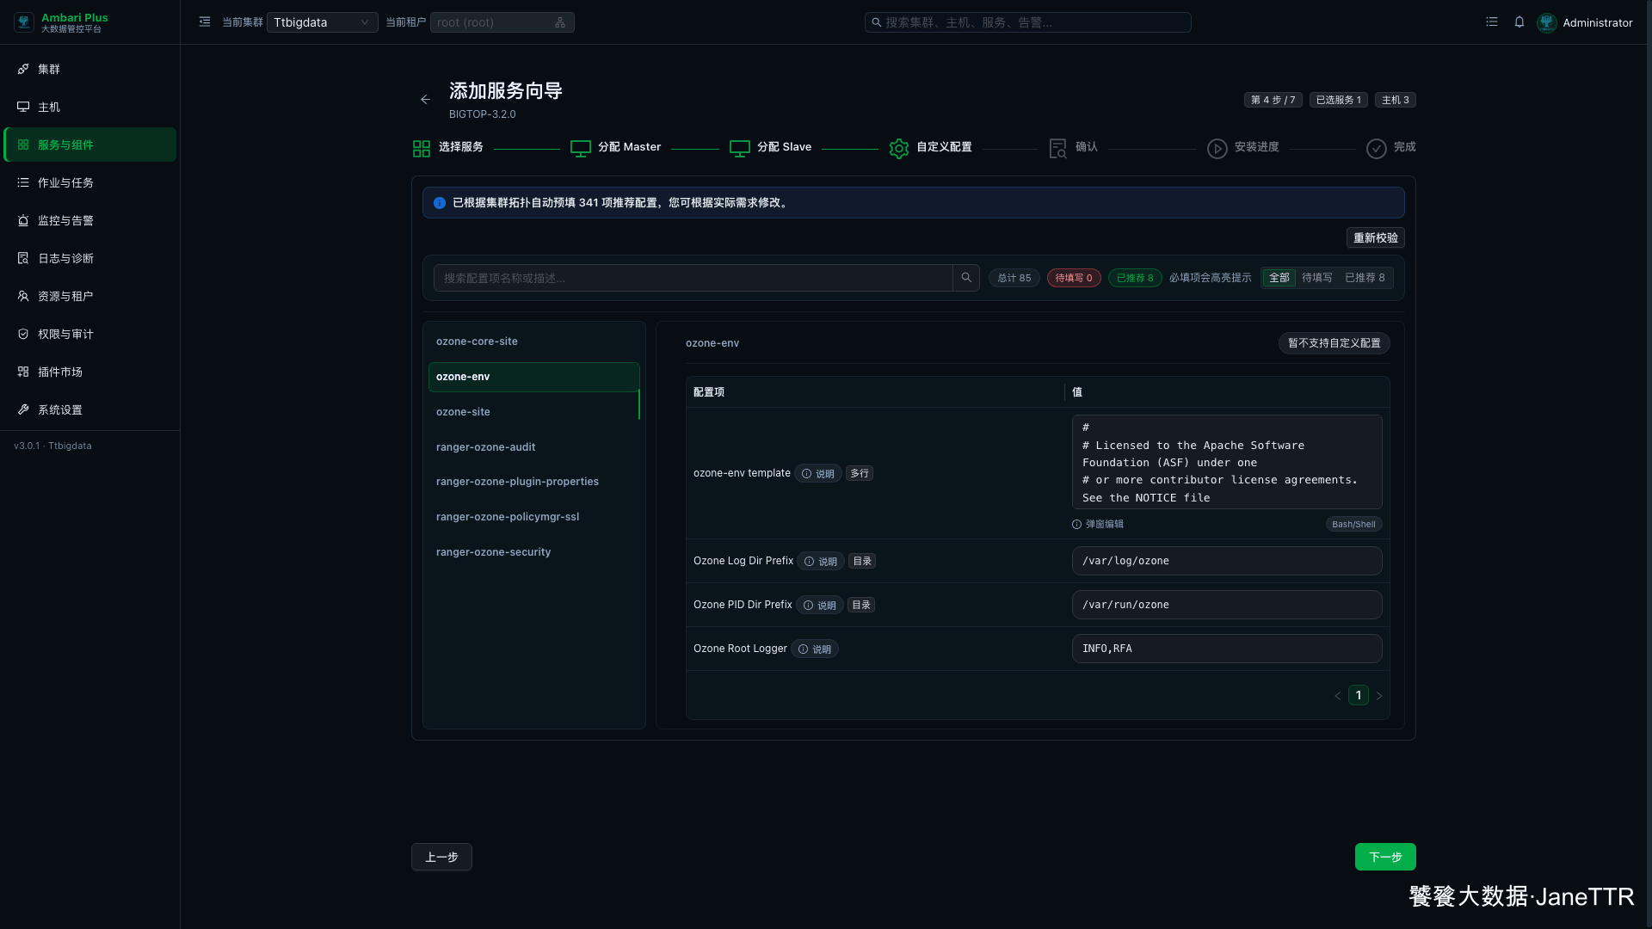This screenshot has width=1652, height=929.
Task: Click the 已选服务 1 badge
Action: (1339, 100)
